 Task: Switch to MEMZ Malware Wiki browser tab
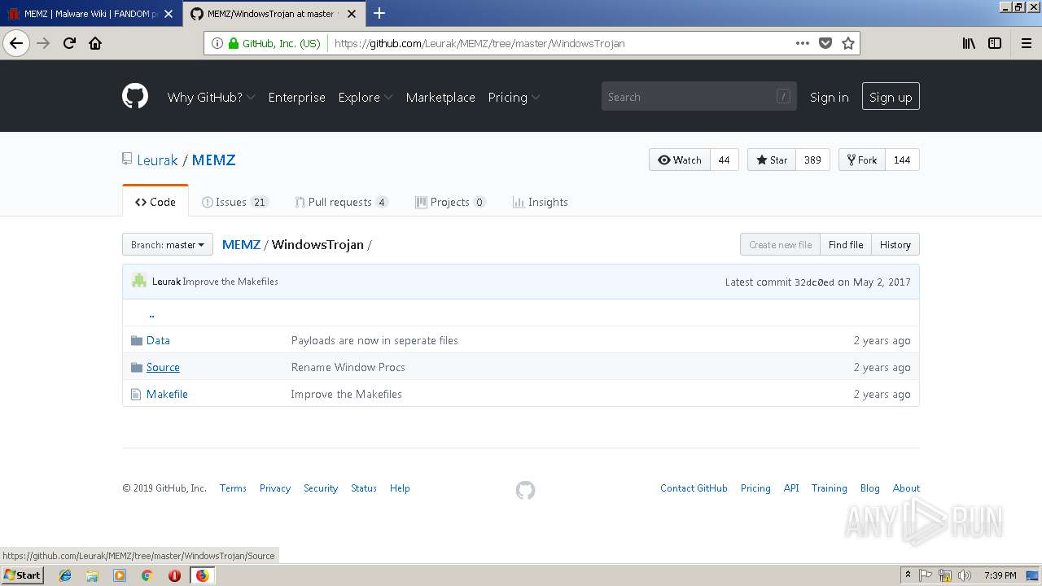coord(91,14)
